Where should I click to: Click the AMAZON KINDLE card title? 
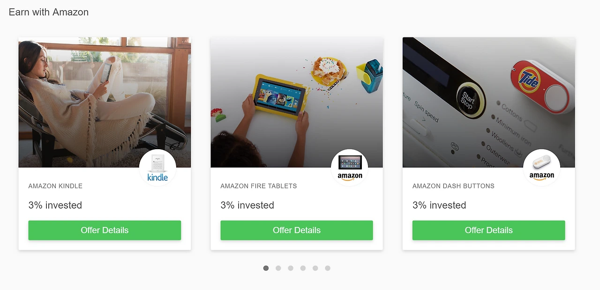[55, 186]
